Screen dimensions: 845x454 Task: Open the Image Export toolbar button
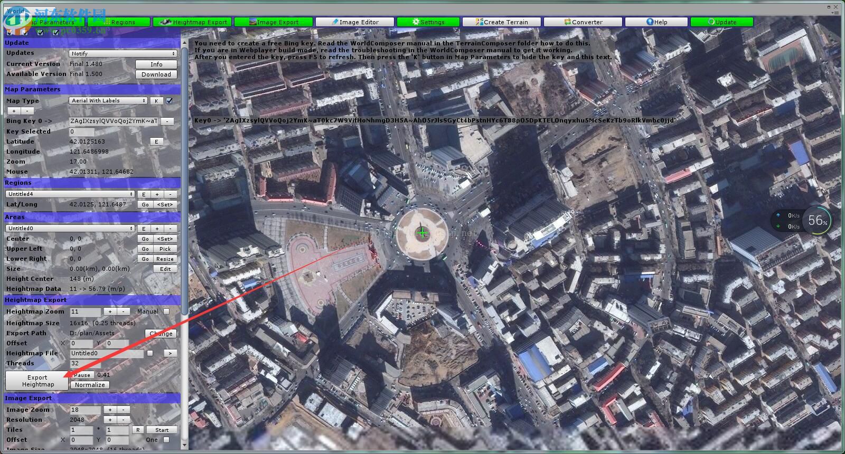click(x=273, y=22)
